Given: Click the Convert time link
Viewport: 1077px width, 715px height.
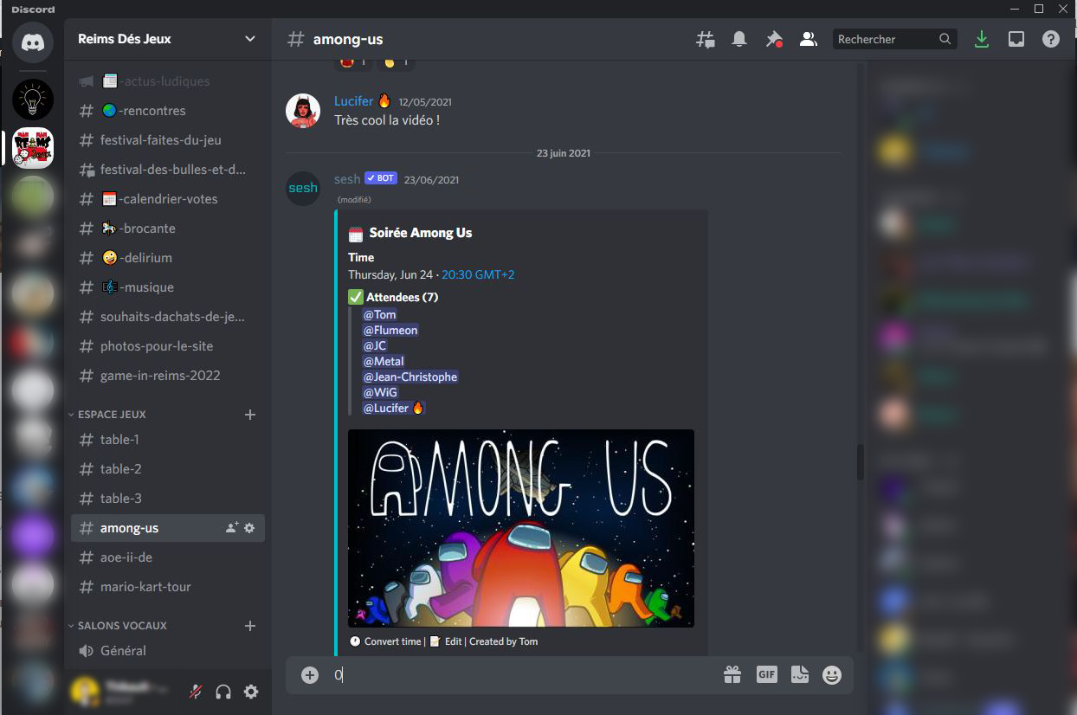Looking at the screenshot, I should pos(393,641).
